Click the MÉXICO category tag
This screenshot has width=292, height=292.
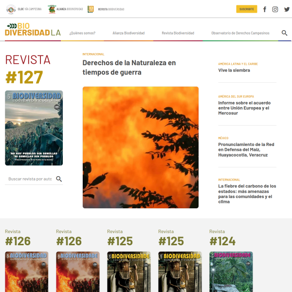point(223,138)
